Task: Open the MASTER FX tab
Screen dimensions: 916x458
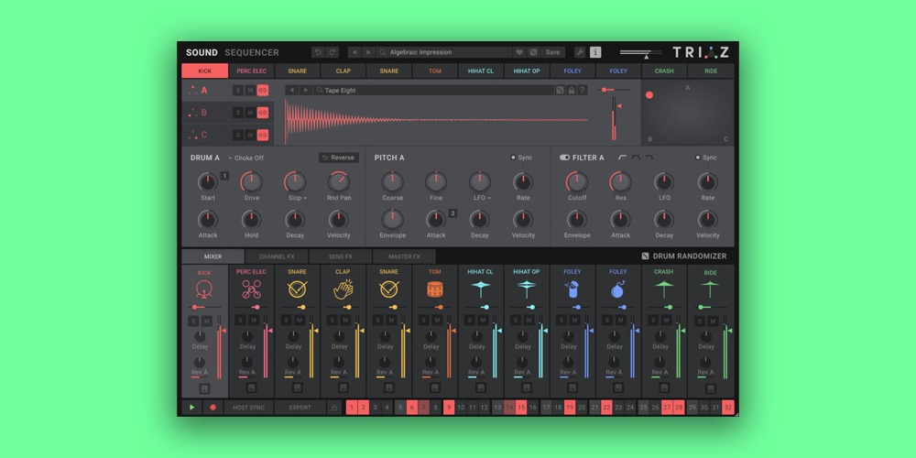Action: click(404, 256)
